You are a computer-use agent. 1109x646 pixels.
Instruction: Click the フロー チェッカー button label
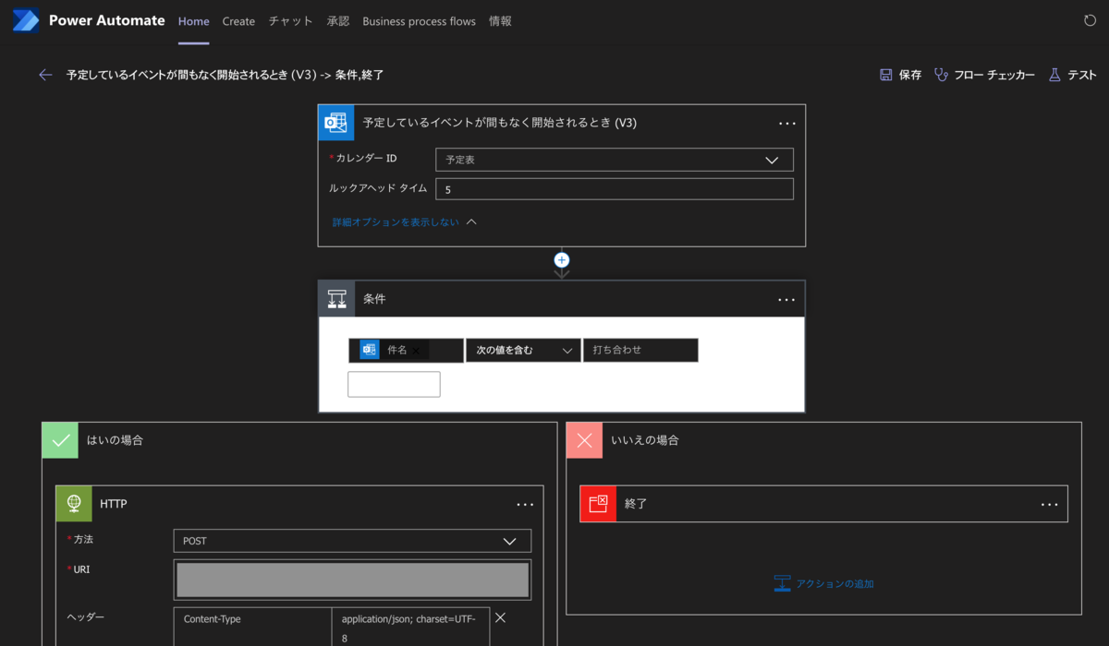994,75
